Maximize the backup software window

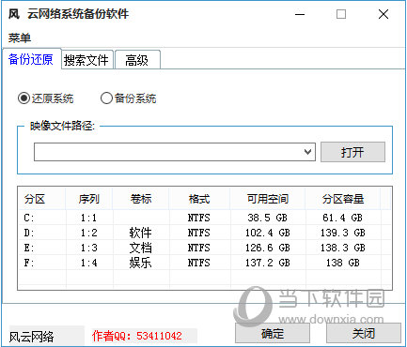pos(341,14)
